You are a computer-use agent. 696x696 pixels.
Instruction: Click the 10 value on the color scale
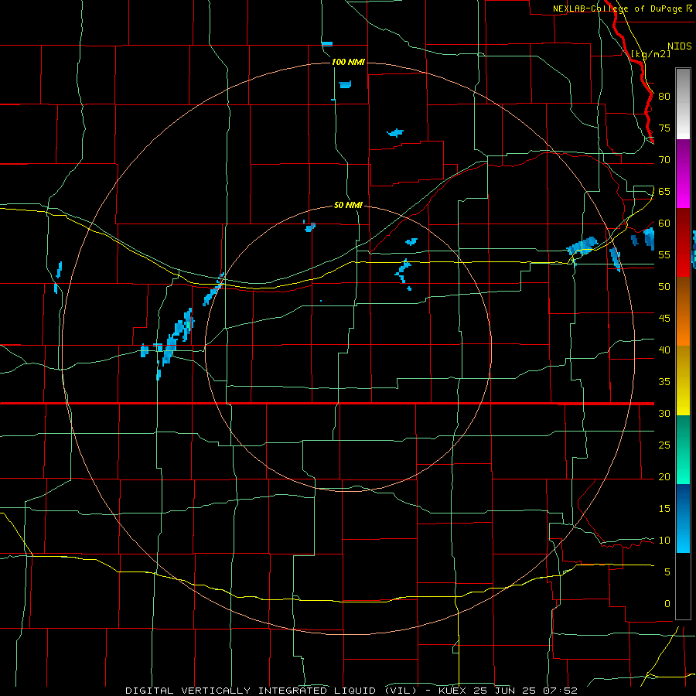[664, 541]
